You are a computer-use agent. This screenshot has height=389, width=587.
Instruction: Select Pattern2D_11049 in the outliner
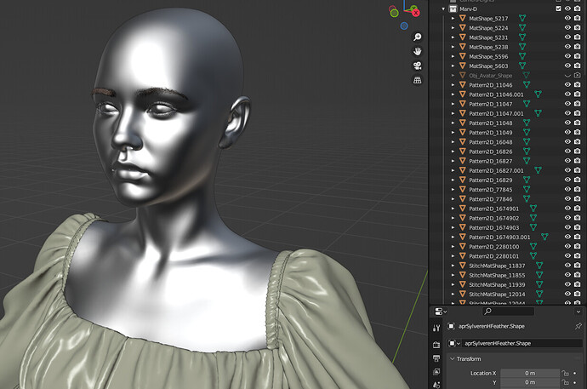pos(491,132)
